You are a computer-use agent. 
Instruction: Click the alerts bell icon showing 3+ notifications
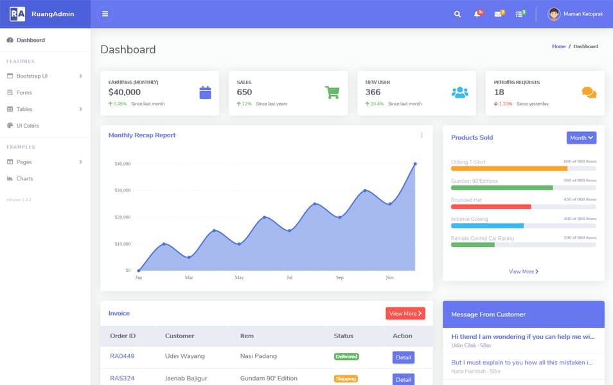click(x=477, y=13)
